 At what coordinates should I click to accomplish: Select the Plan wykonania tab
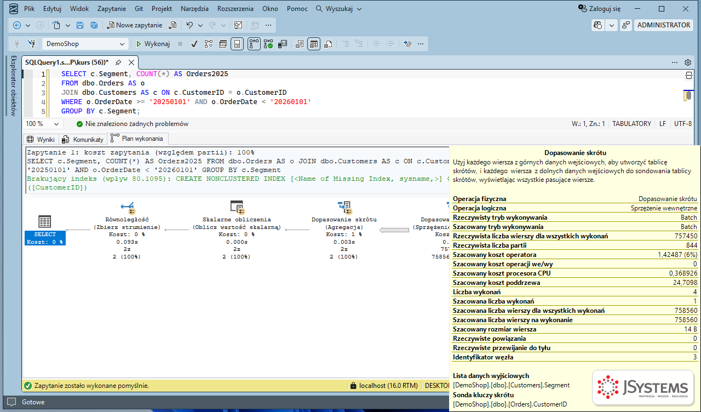(137, 139)
